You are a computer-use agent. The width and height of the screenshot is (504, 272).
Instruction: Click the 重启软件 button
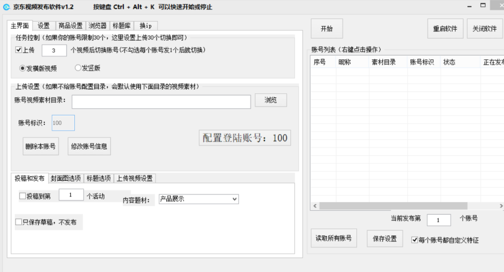coord(445,28)
